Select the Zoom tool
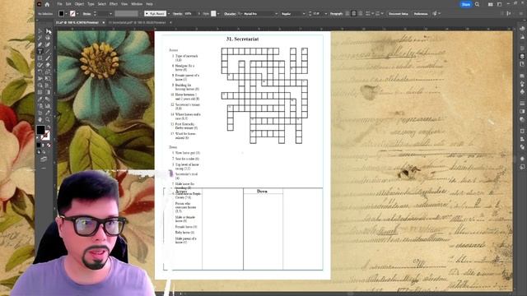527x296 pixels. (x=49, y=119)
